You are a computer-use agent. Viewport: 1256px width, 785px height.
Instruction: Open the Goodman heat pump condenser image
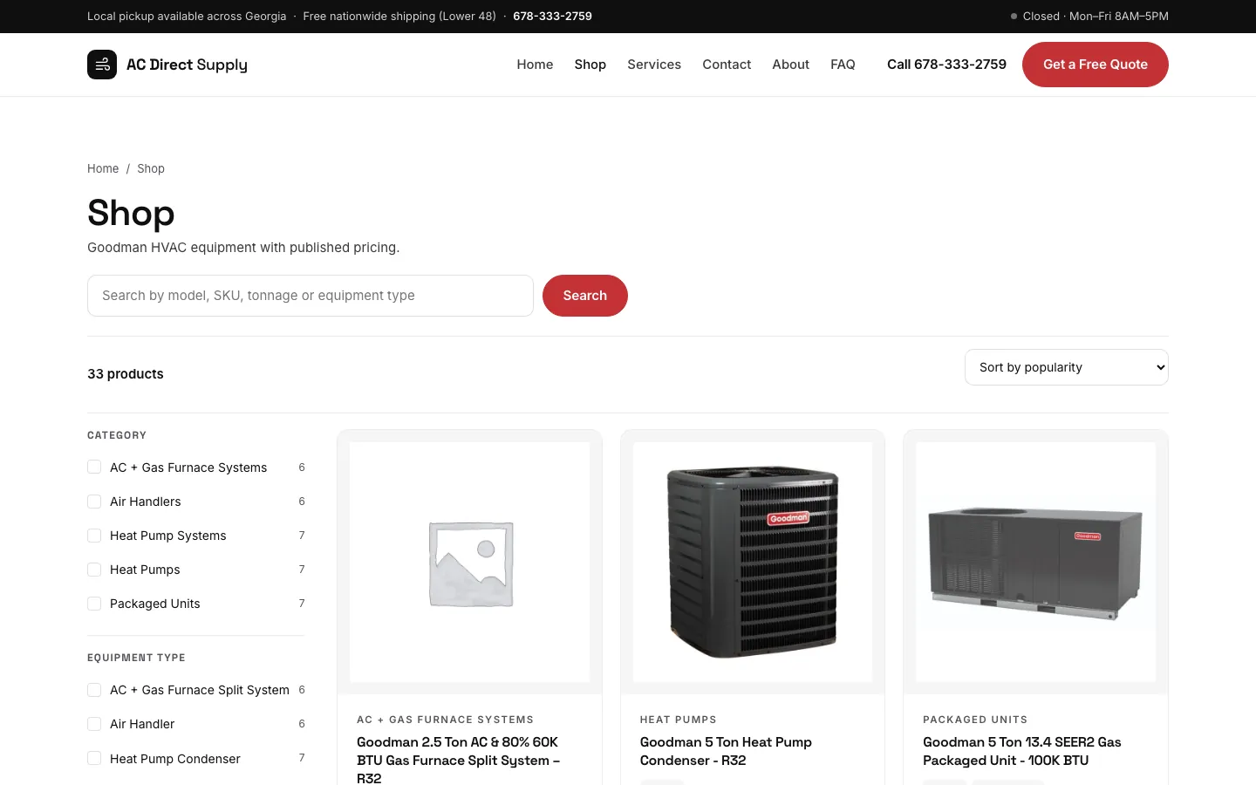[753, 563]
